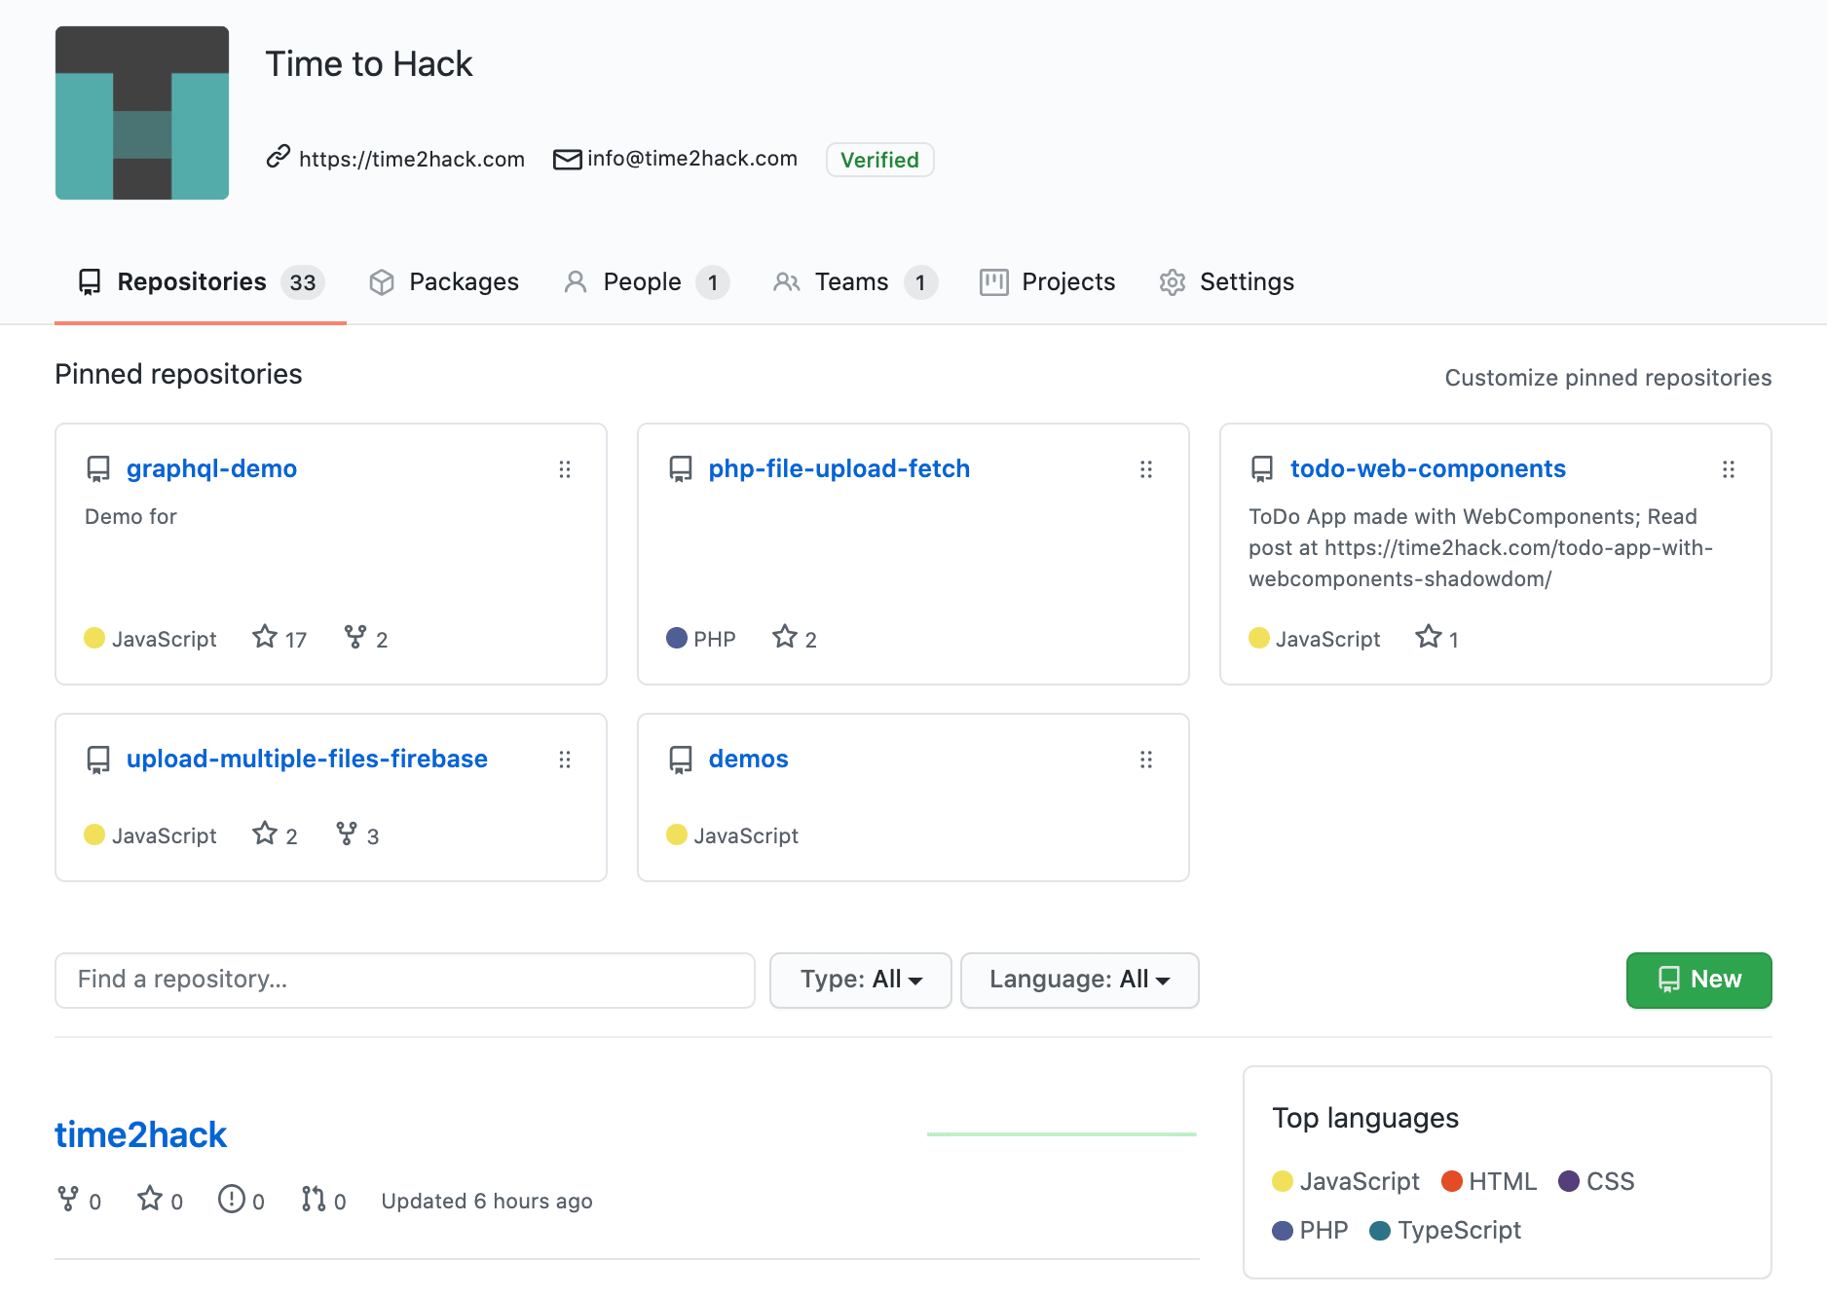Click the repo icon beside graphql-demo

click(98, 469)
